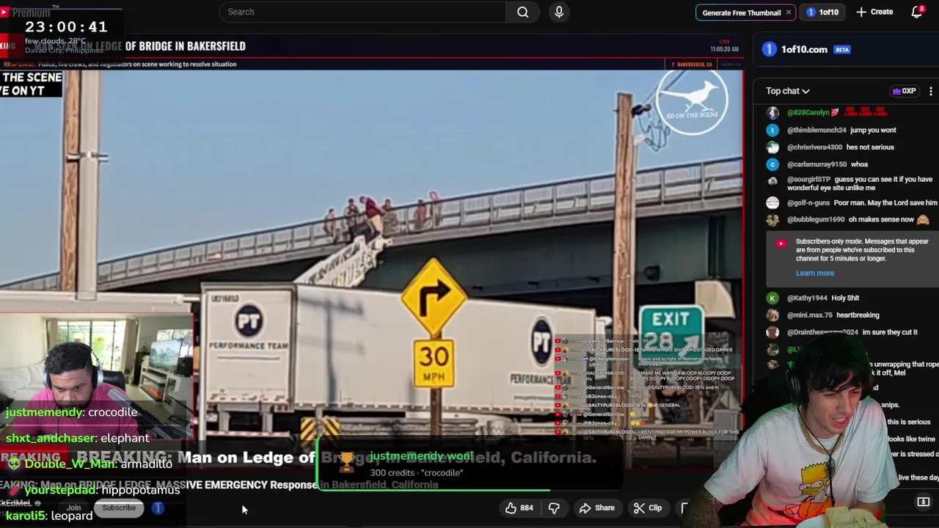
Task: Click @mini.max.75 chat avatar
Action: (x=772, y=315)
